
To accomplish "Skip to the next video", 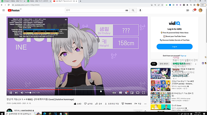I will click(x=16, y=93).
